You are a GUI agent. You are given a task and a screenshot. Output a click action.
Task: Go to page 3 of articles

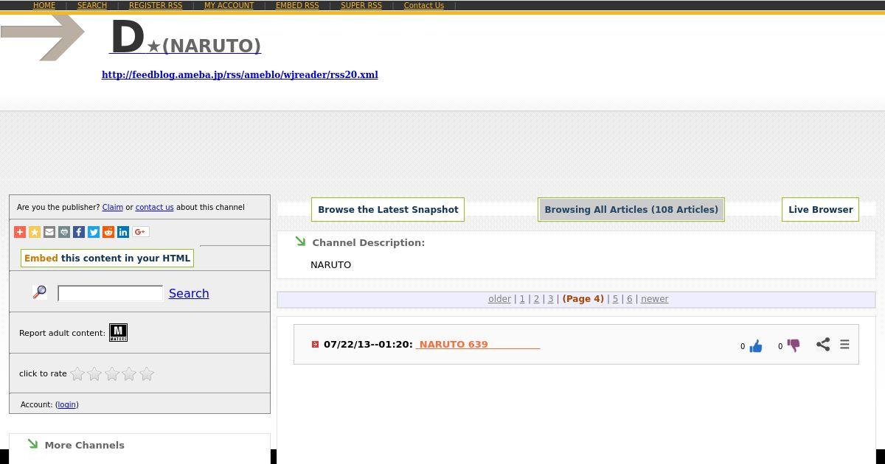click(550, 299)
